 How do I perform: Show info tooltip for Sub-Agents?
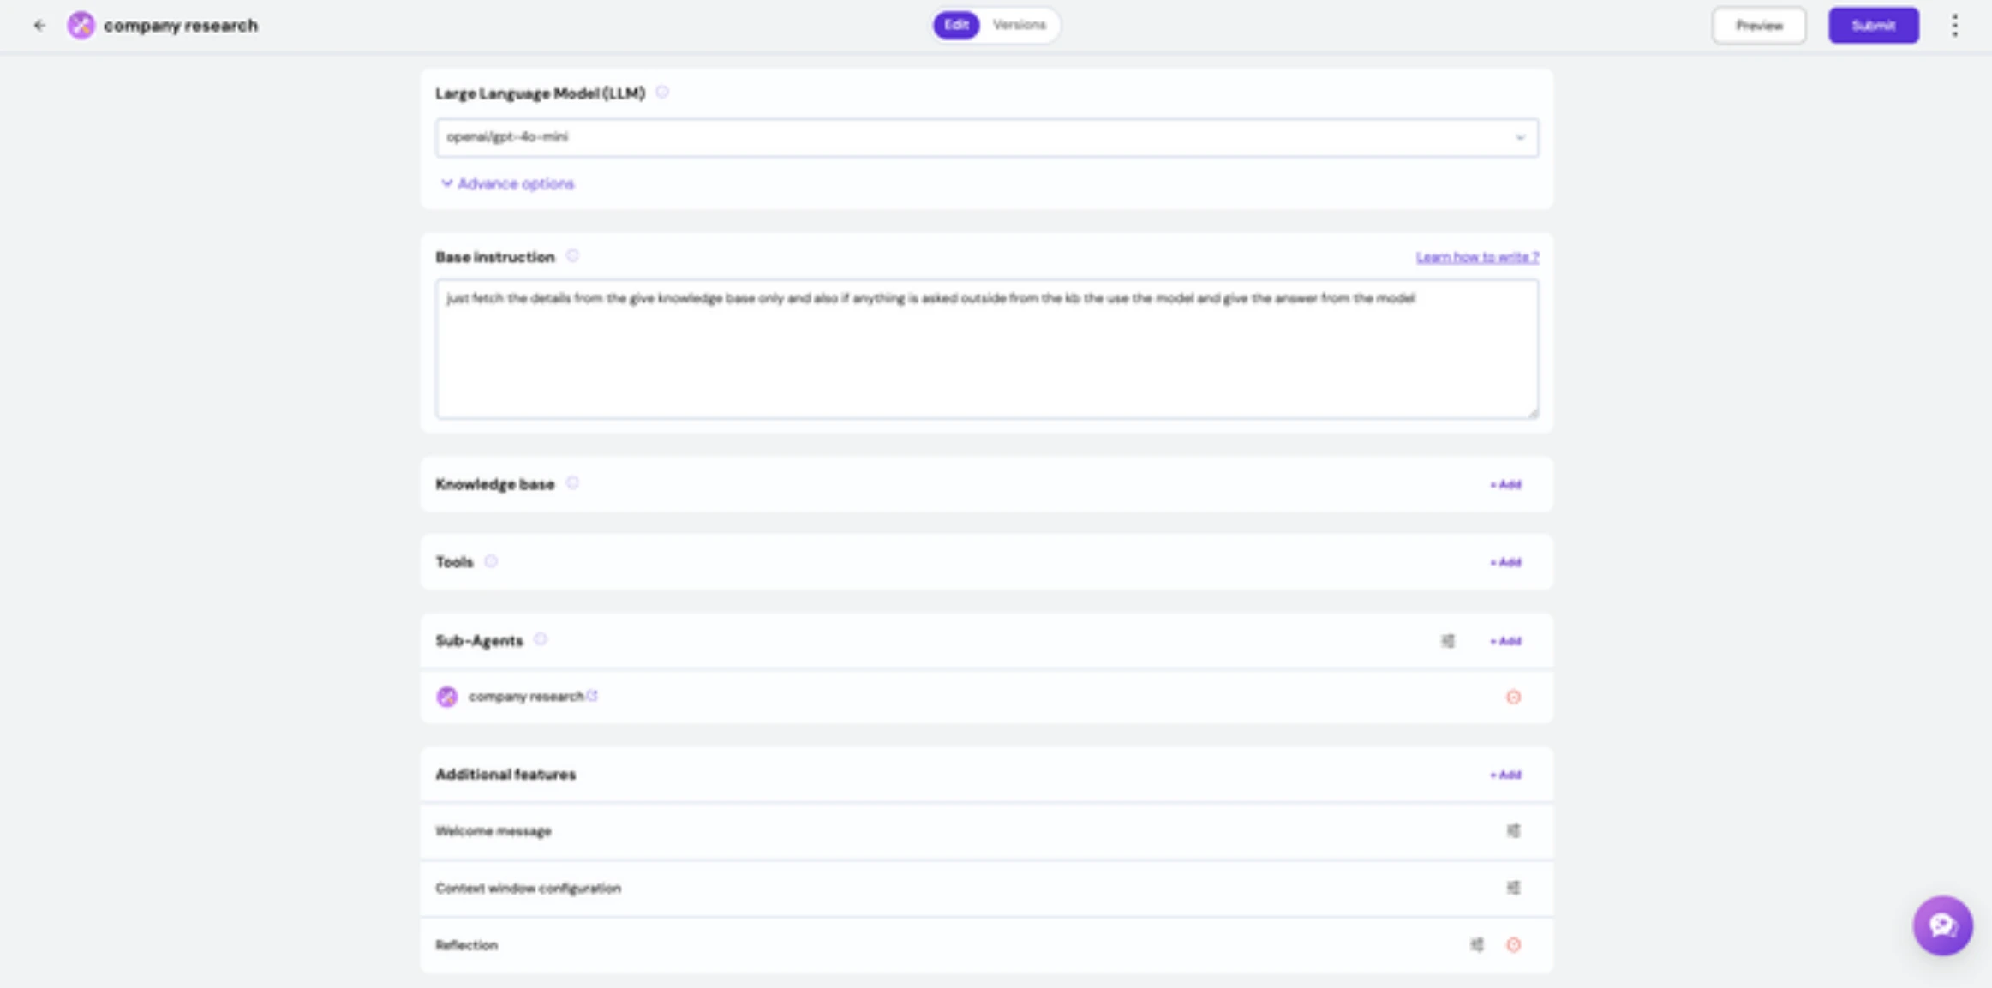click(541, 639)
